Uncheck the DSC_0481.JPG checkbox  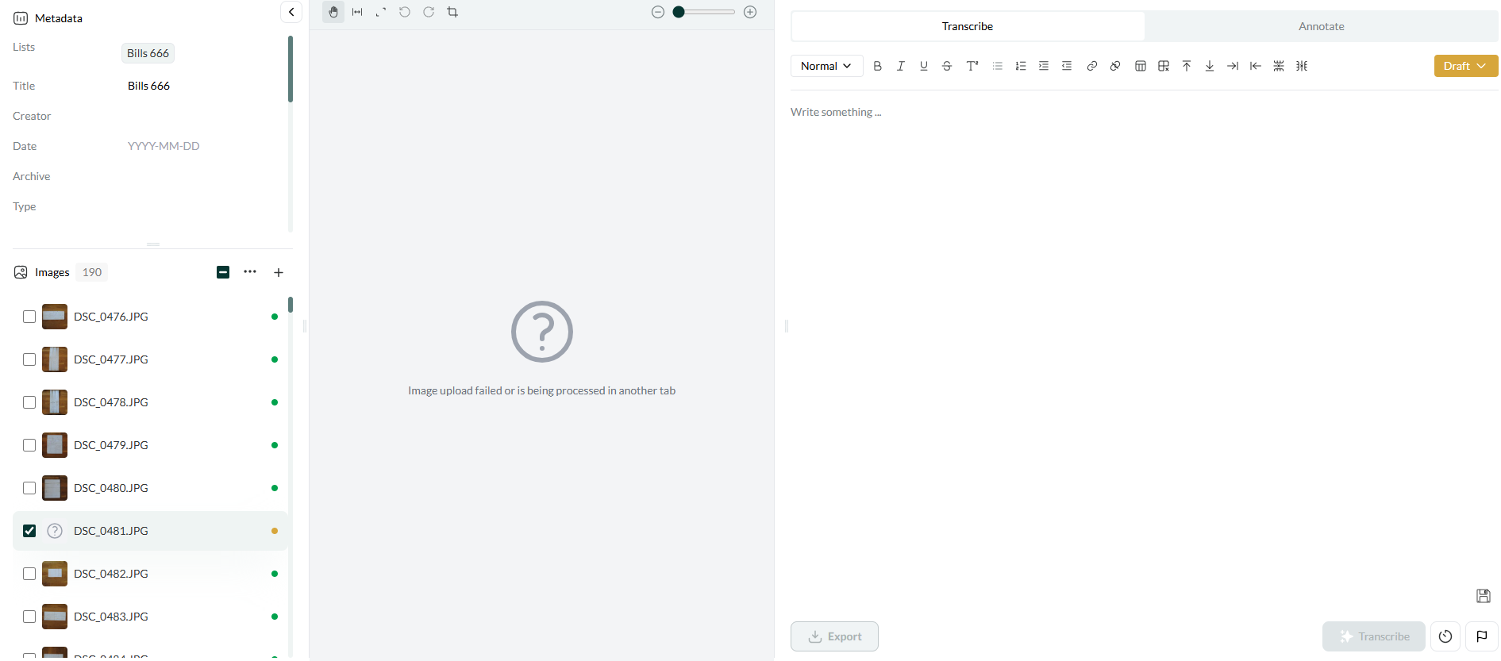29,531
